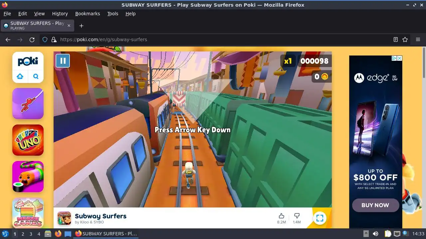
Task: Open the Firefox hamburger menu
Action: coord(418,40)
